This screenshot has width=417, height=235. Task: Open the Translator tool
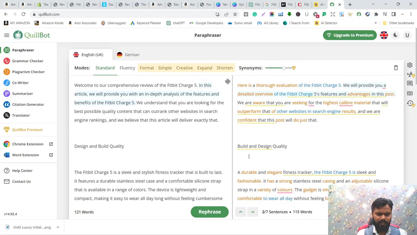[21, 115]
